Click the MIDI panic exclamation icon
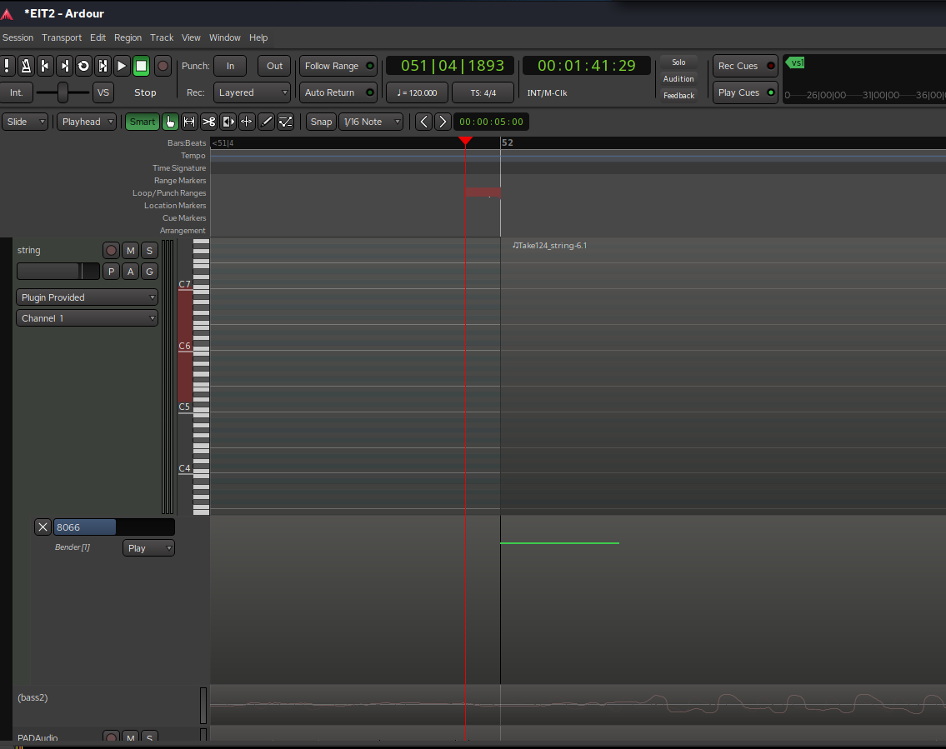Screen dimensions: 946x749 (x=7, y=66)
